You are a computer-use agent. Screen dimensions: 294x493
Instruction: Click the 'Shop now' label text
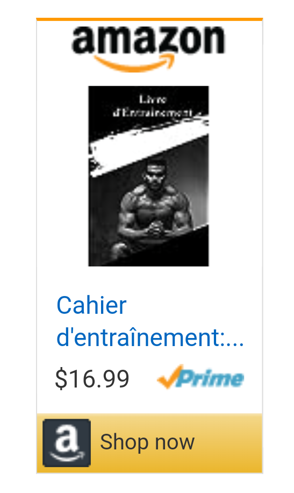(147, 442)
